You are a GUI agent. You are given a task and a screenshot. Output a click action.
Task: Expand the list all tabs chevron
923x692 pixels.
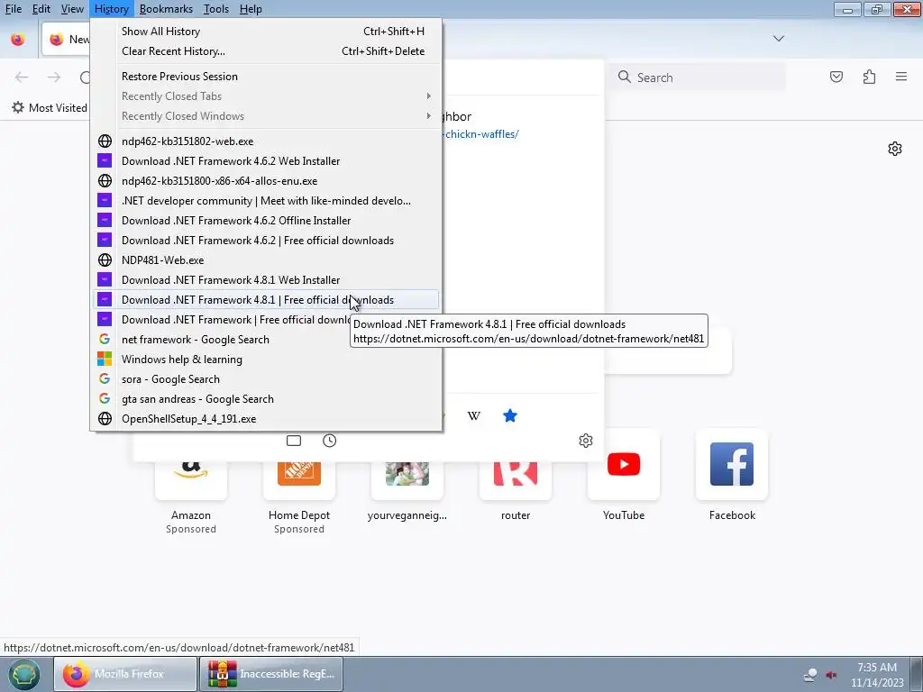pos(778,39)
